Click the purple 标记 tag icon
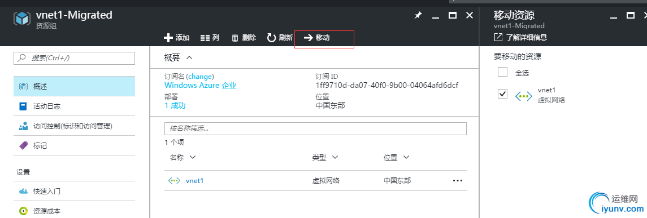647x218 pixels. click(23, 145)
